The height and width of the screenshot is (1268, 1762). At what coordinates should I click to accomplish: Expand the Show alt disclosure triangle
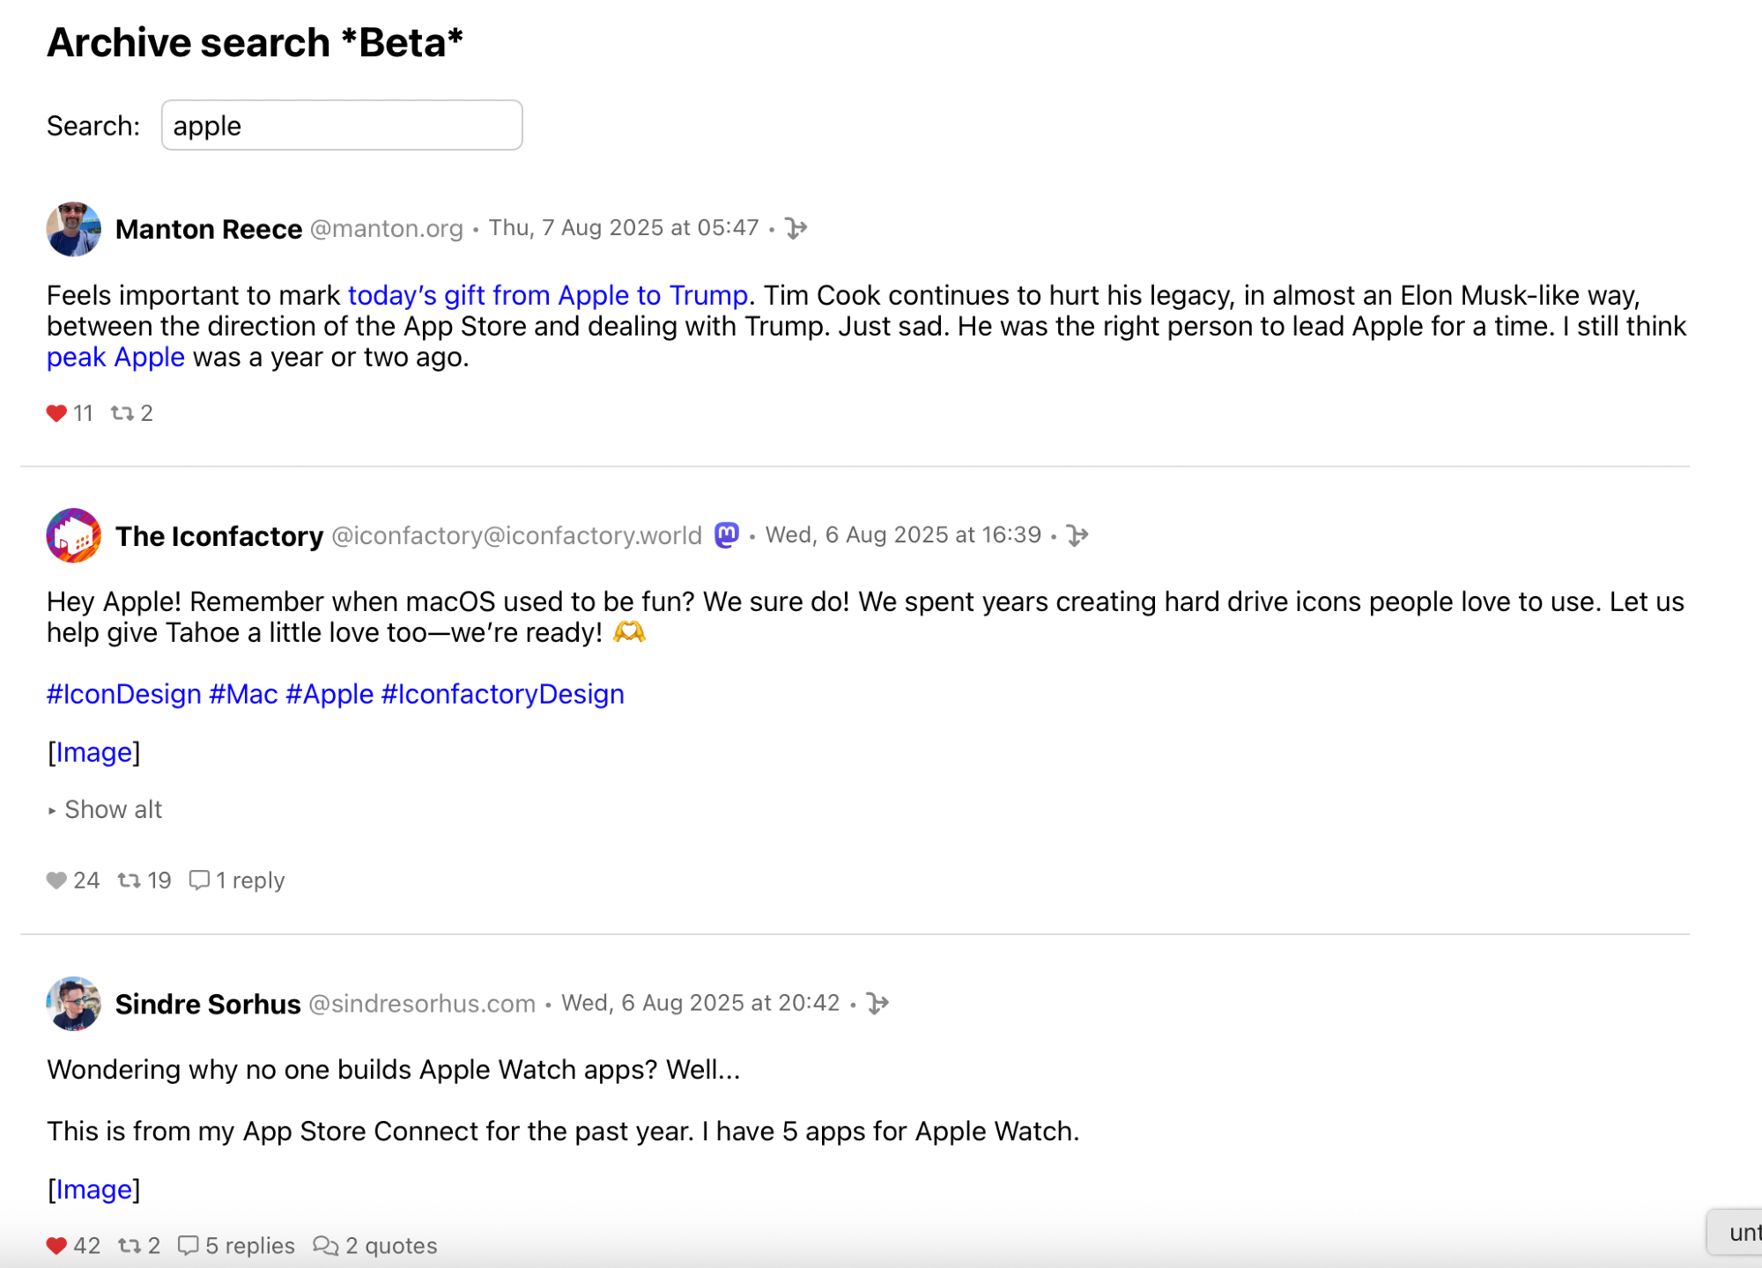(53, 810)
